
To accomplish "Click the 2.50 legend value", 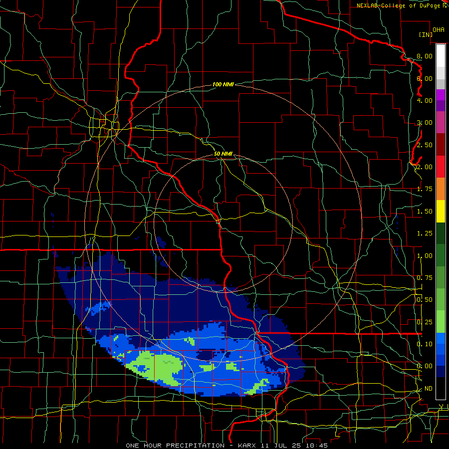I will (x=425, y=145).
